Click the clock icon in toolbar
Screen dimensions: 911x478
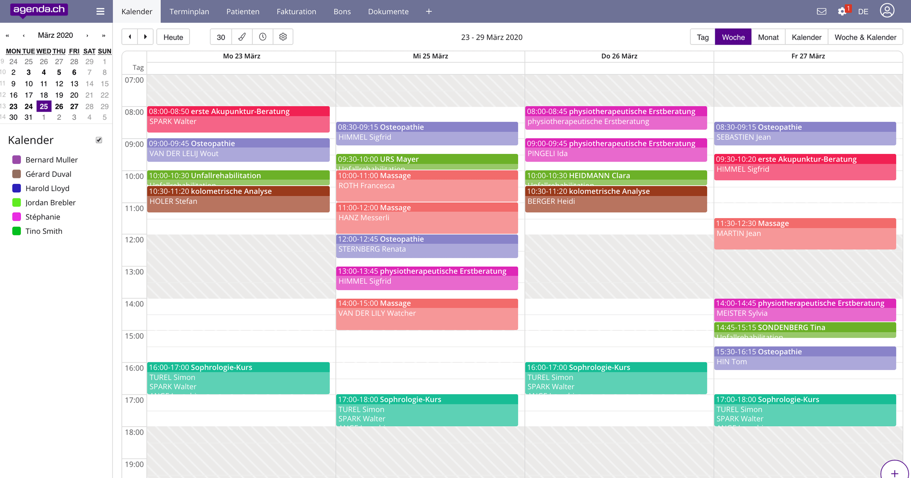(x=262, y=37)
